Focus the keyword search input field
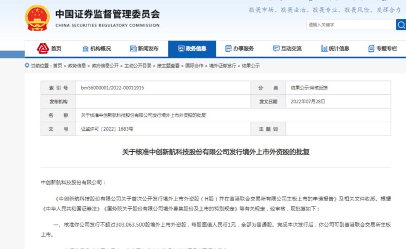Image resolution: width=406 pixels, height=249 pixels. pyautogui.click(x=351, y=25)
